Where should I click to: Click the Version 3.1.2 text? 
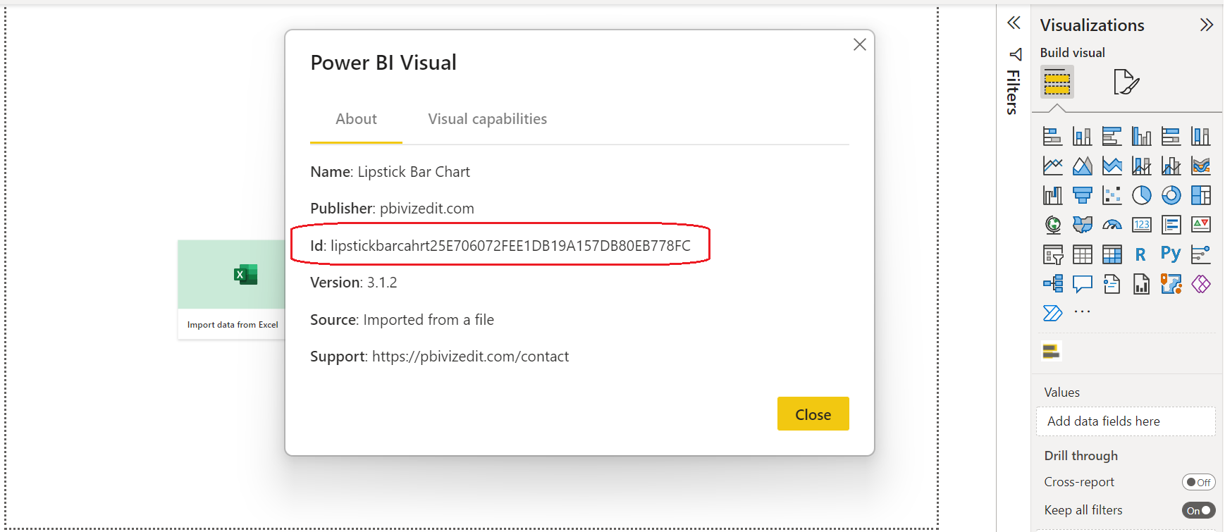354,283
